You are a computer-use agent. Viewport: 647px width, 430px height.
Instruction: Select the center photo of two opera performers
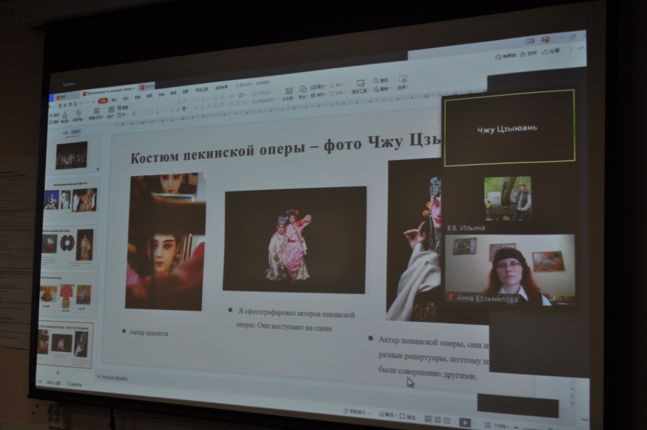click(294, 240)
